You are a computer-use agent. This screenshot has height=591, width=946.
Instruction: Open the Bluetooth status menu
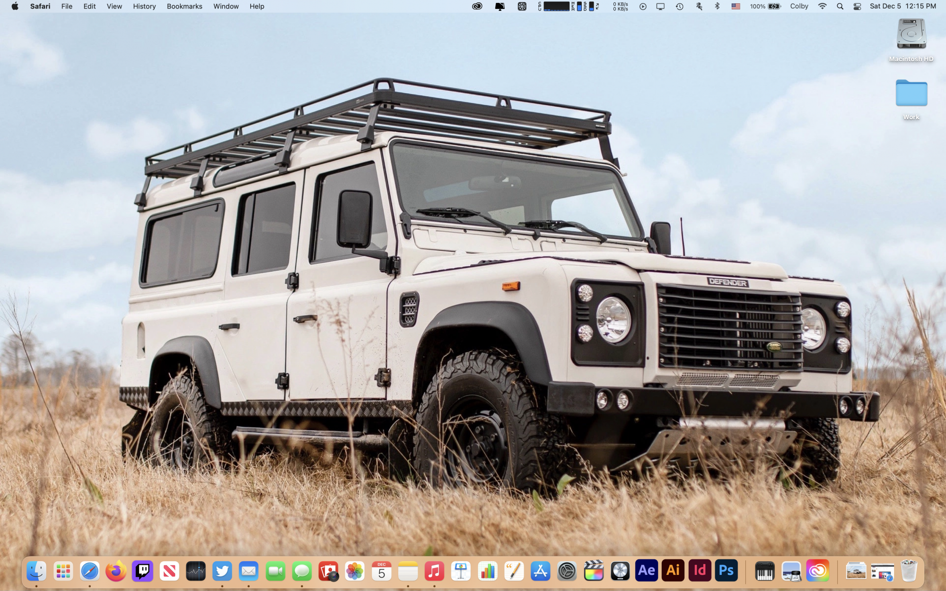717,6
